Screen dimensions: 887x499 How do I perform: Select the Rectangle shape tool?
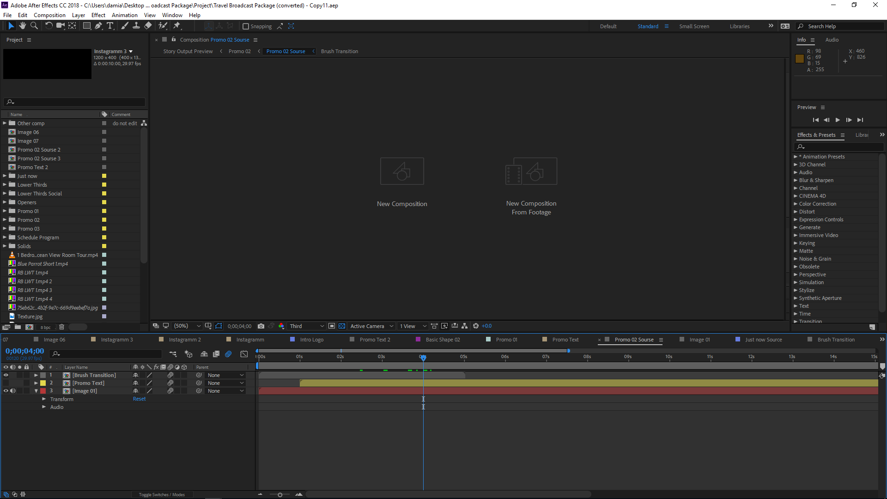point(86,26)
